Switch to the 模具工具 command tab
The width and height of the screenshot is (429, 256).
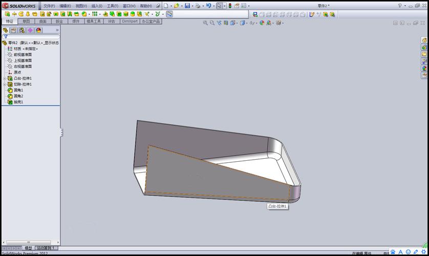94,22
